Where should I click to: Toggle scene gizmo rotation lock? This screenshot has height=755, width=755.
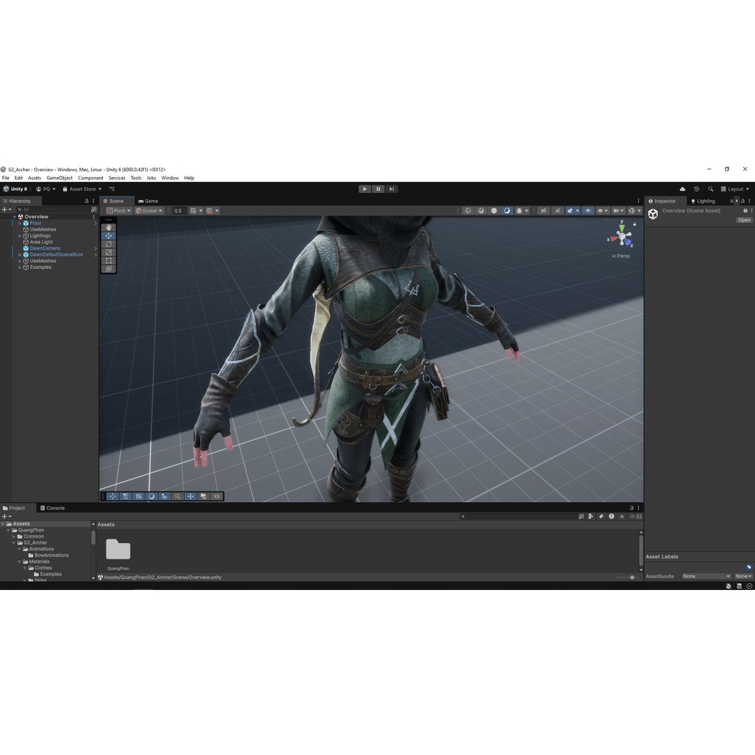pyautogui.click(x=635, y=224)
